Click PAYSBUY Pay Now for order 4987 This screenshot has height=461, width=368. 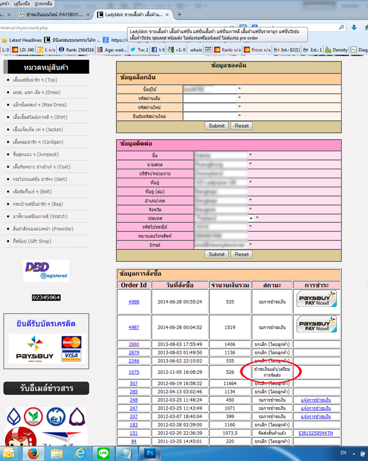317,324
